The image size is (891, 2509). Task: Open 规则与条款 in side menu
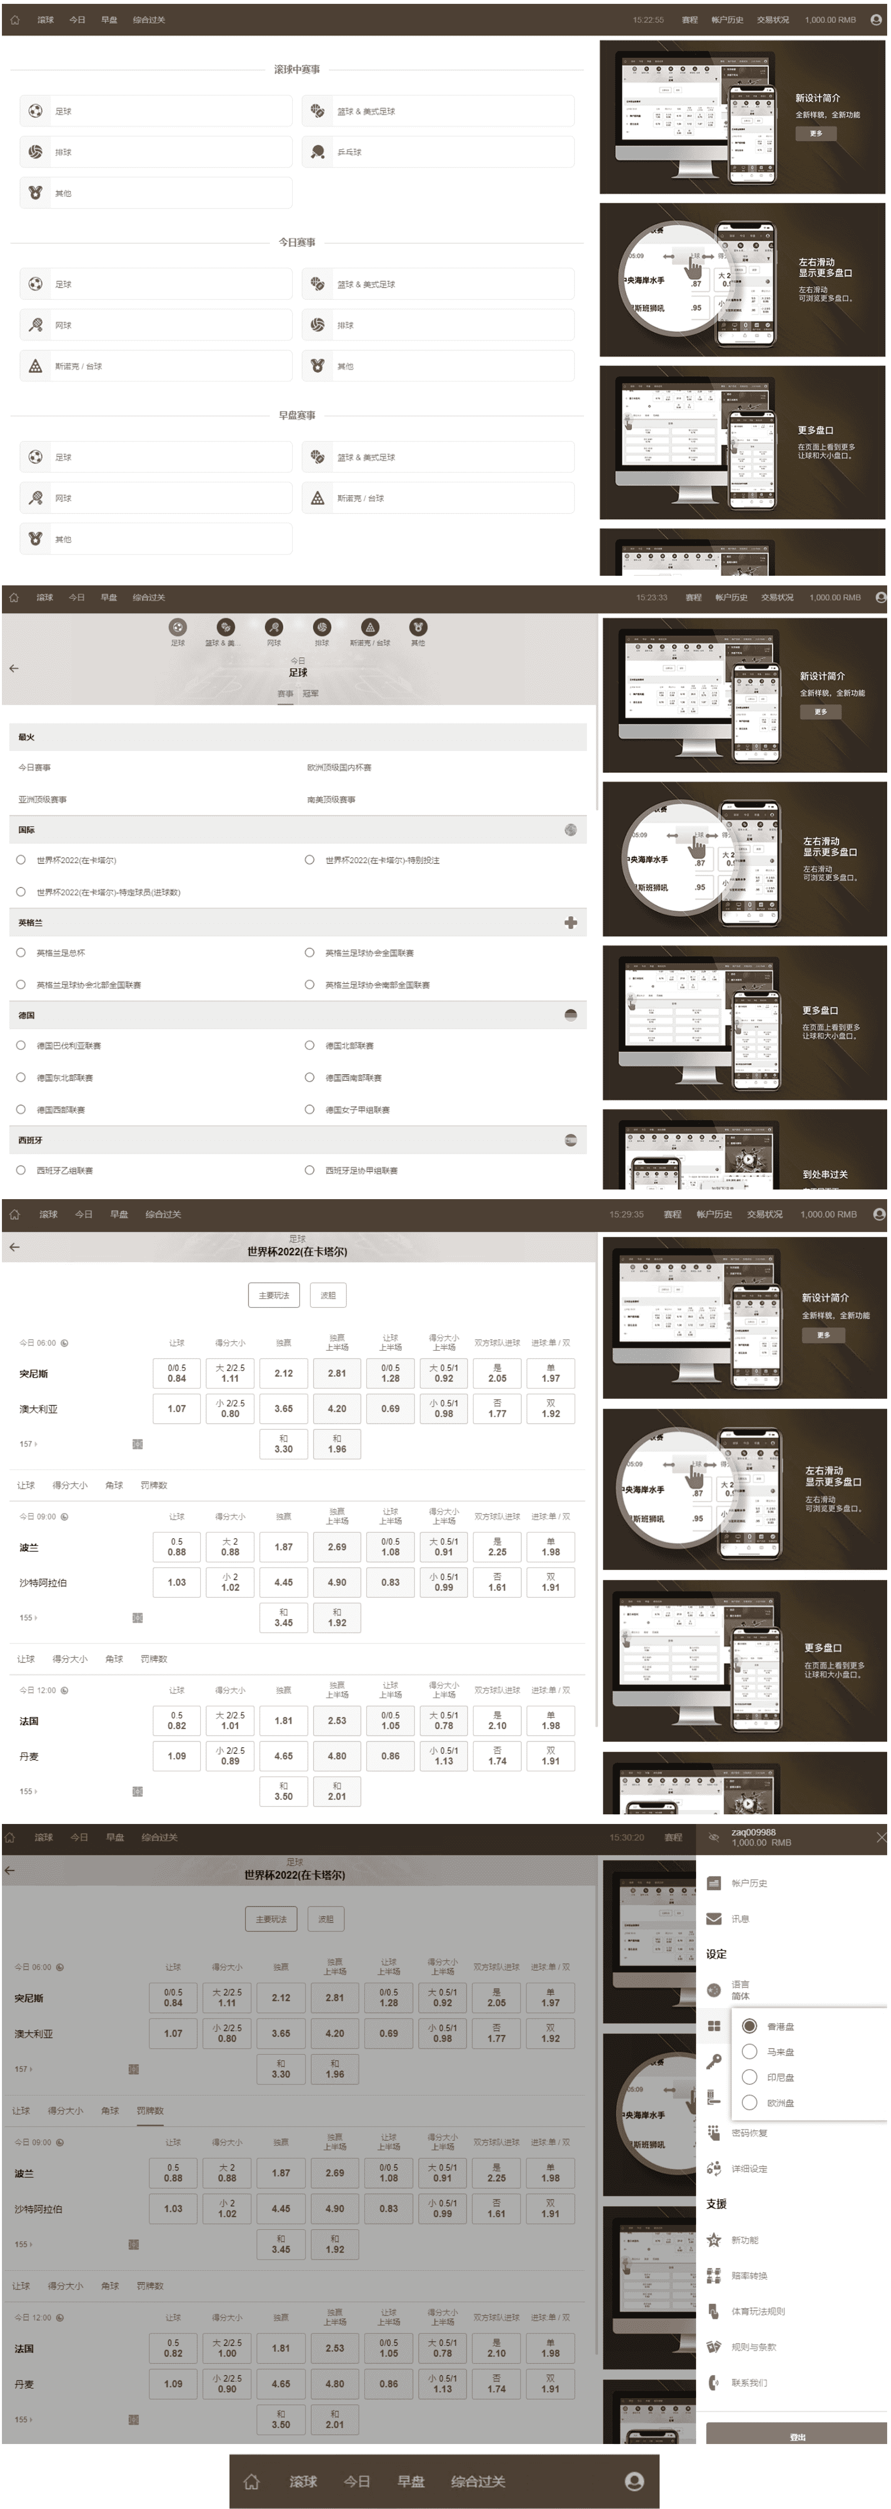(x=754, y=2347)
